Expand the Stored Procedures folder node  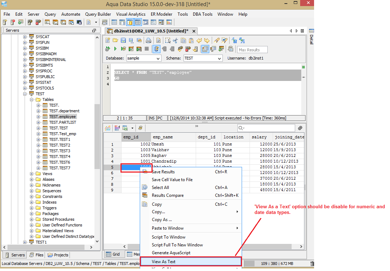pyautogui.click(x=32, y=220)
